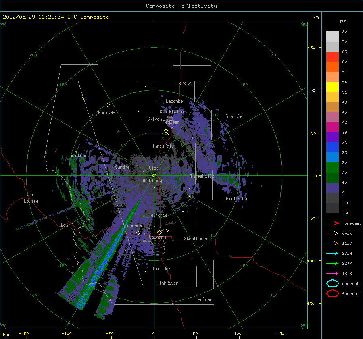Select the cyan 27ZW arrow icon
The image size is (363, 339).
pos(332,254)
